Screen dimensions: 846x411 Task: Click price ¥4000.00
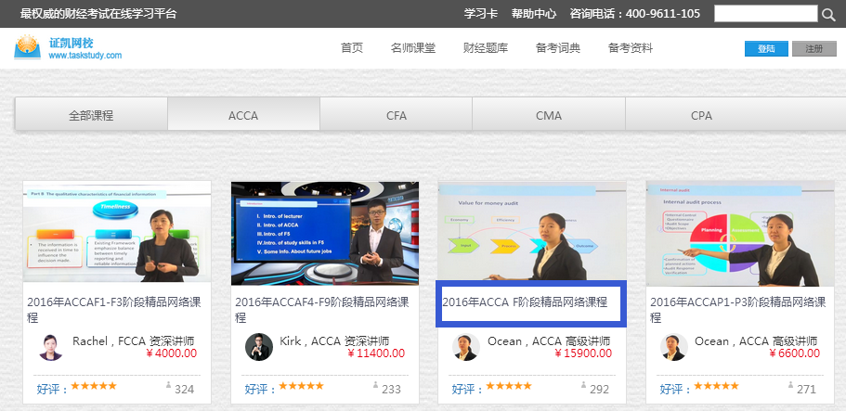tap(172, 353)
